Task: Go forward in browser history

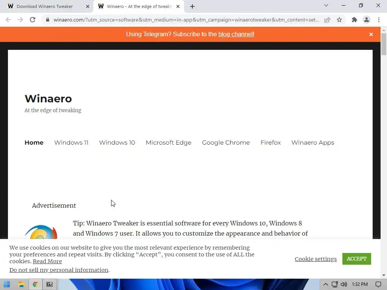Action: click(x=20, y=20)
